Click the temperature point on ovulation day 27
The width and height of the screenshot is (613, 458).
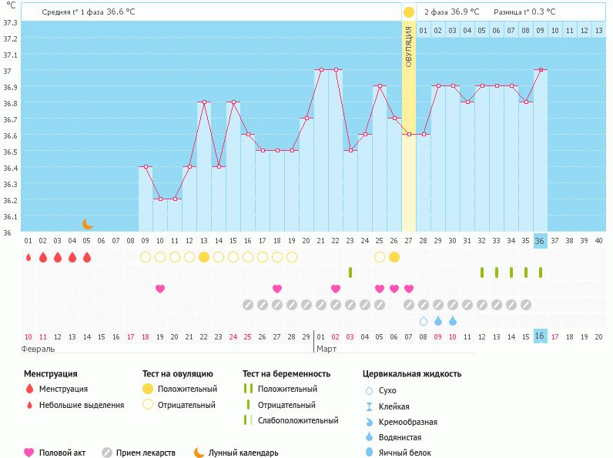pos(409,134)
